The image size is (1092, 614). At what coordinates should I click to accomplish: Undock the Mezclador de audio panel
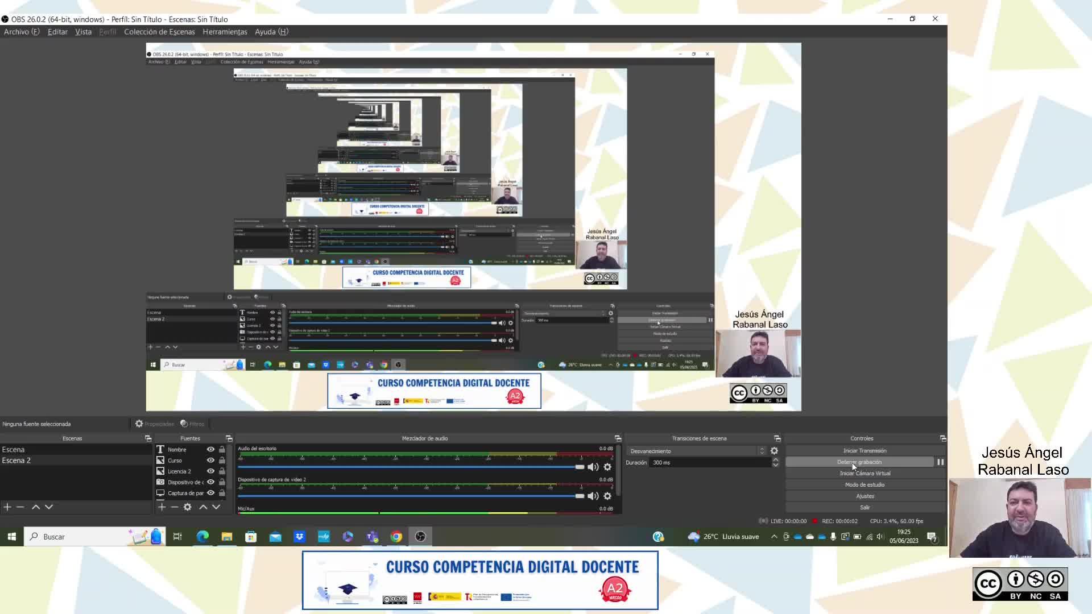pos(618,438)
